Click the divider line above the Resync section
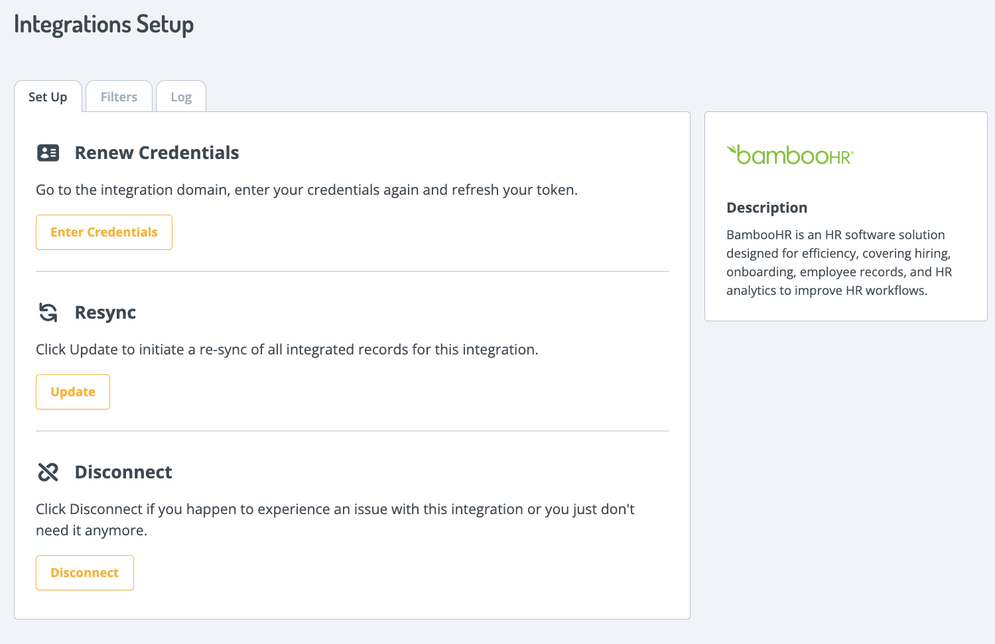The image size is (995, 644). [x=352, y=272]
